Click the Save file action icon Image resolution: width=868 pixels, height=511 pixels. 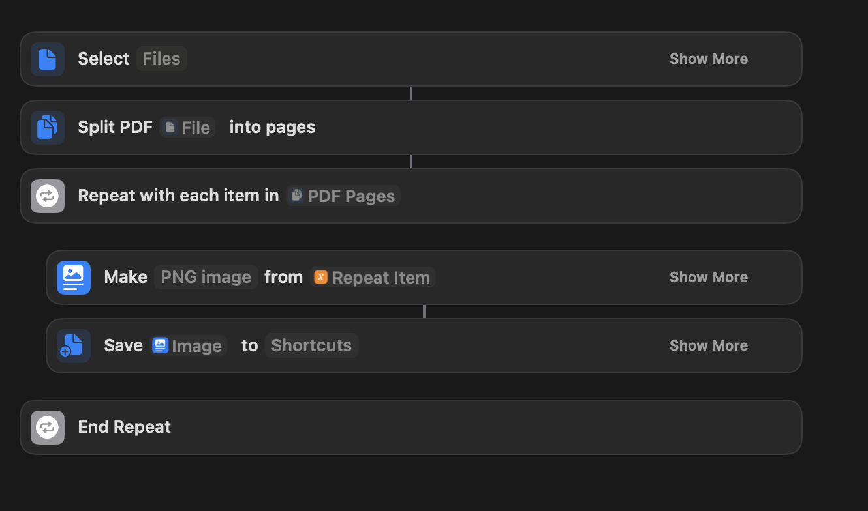pos(74,345)
